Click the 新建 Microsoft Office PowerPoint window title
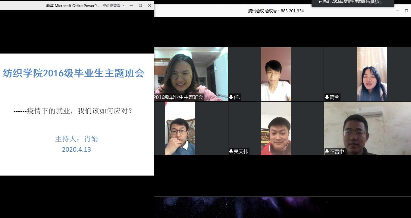Image resolution: width=411 pixels, height=218 pixels. [73, 5]
